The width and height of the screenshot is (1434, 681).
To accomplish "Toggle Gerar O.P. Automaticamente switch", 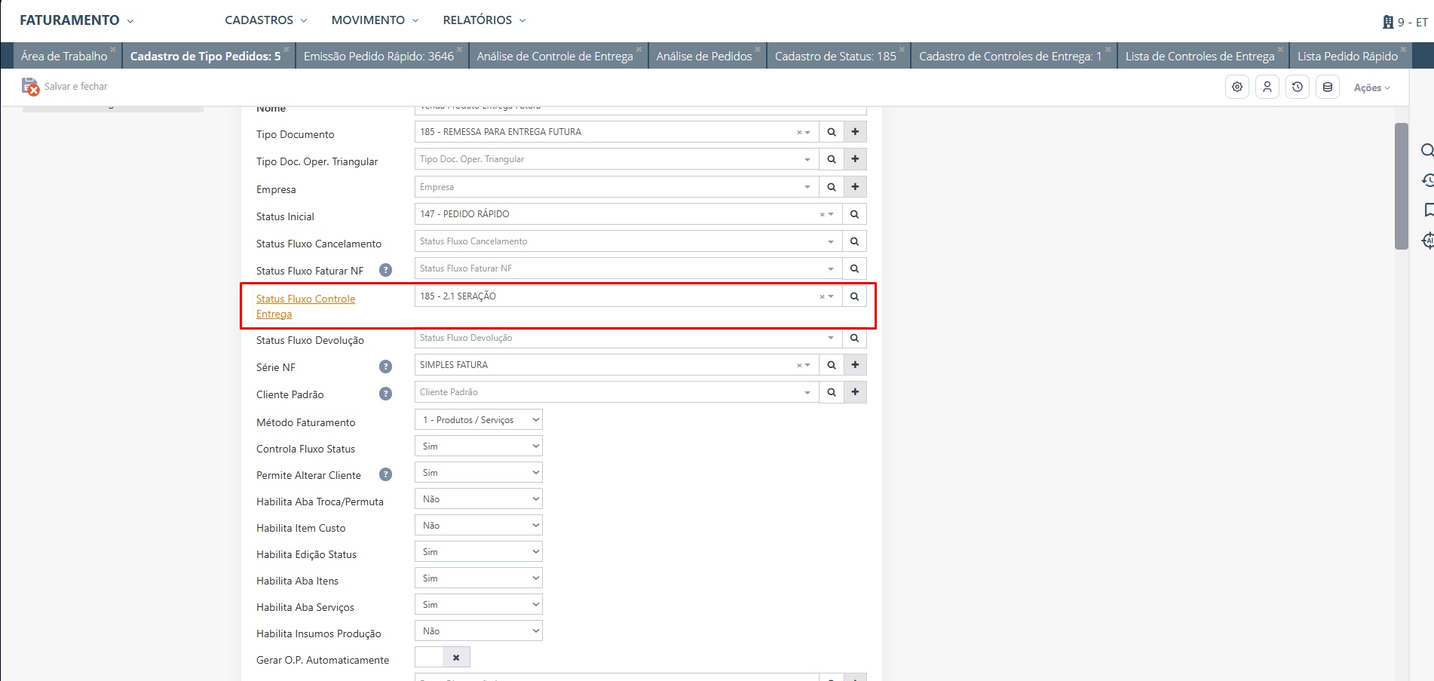I will click(443, 658).
